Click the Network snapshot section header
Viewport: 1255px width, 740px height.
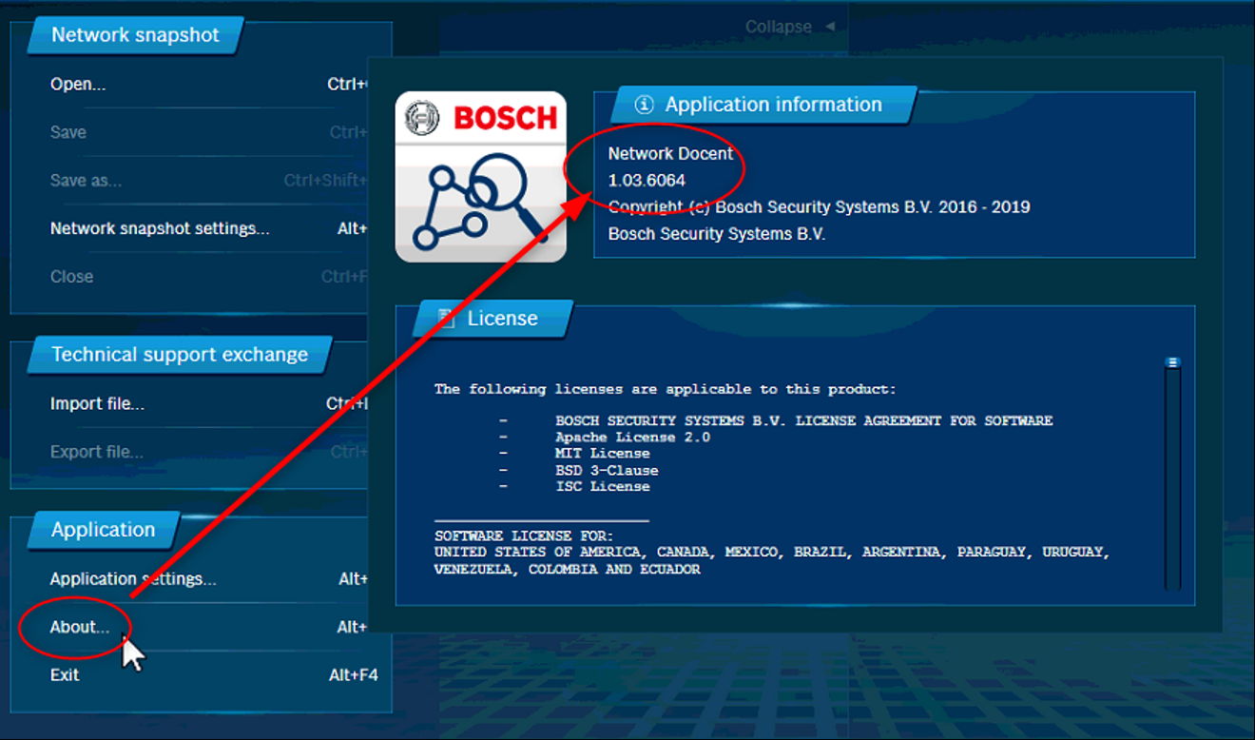135,35
